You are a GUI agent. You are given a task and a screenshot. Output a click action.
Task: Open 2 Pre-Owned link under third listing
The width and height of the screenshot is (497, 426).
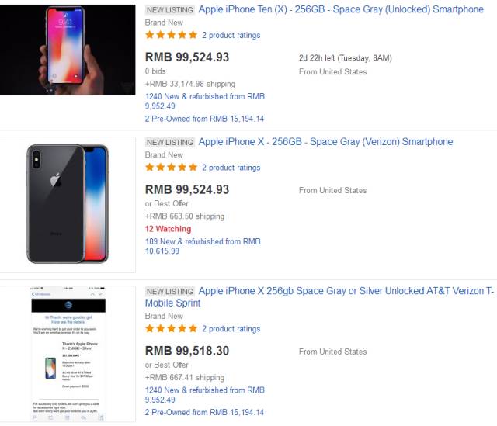pyautogui.click(x=204, y=412)
